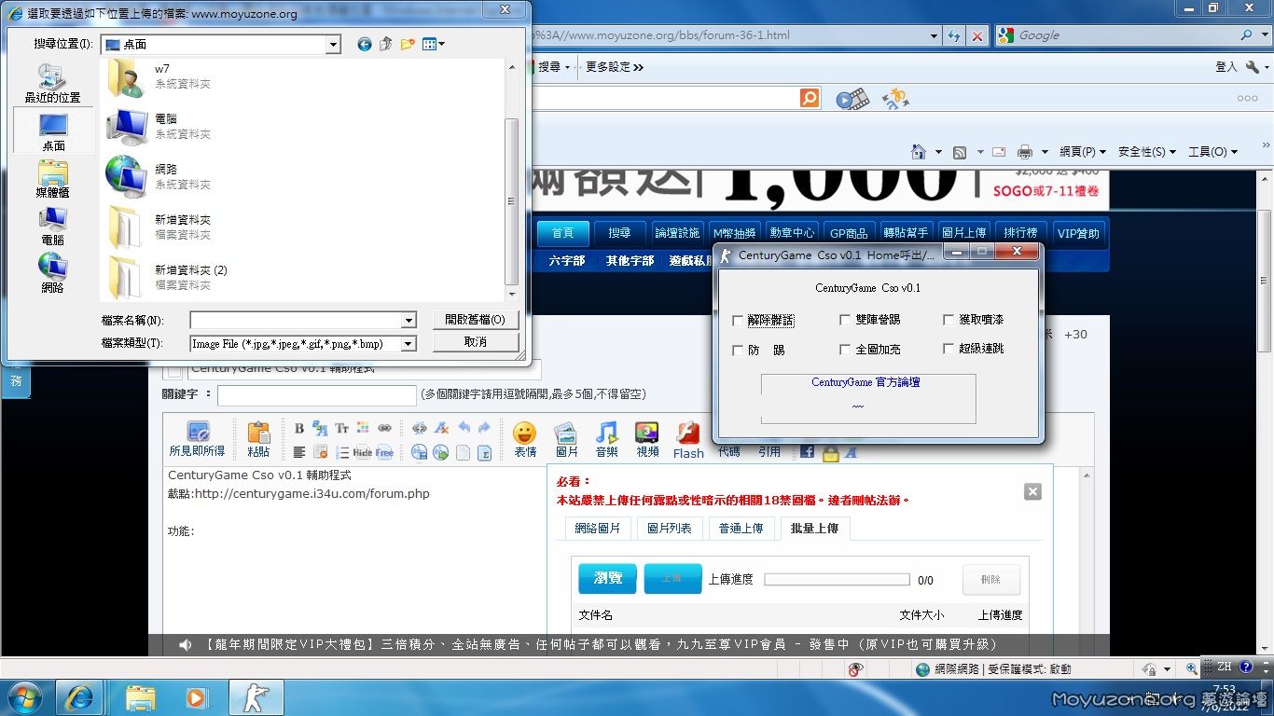Switch to the 批量上傳 tab

813,528
